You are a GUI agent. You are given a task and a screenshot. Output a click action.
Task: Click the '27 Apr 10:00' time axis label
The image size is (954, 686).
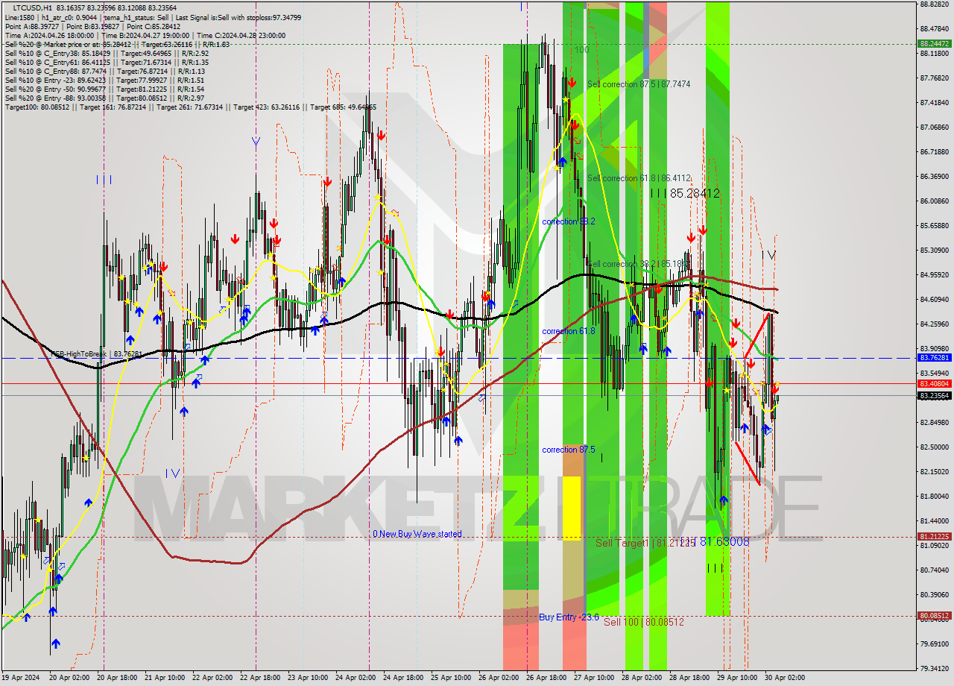coord(594,678)
